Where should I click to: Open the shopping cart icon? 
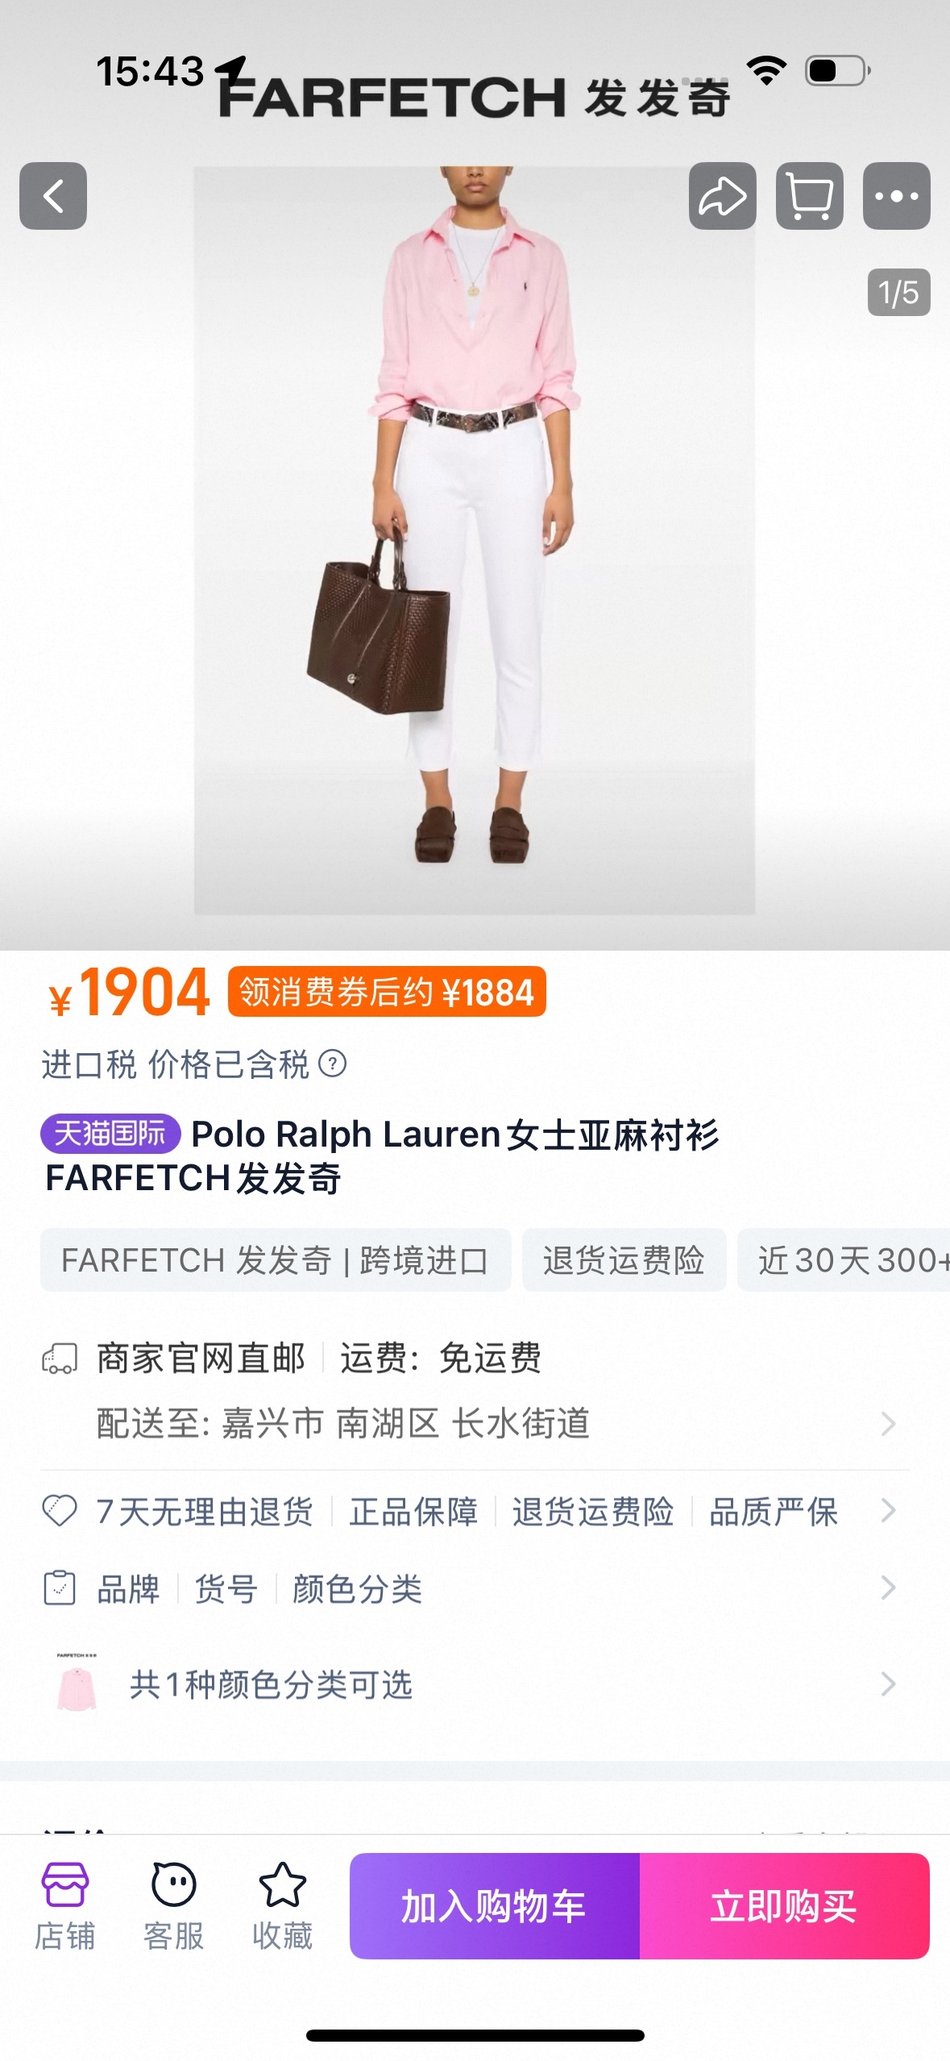pos(809,196)
